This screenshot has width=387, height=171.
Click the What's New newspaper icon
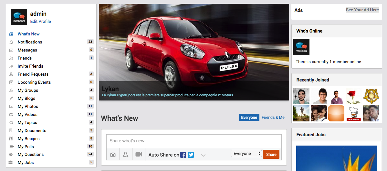click(11, 34)
